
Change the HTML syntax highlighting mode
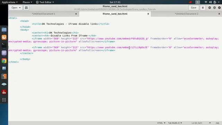161,123
